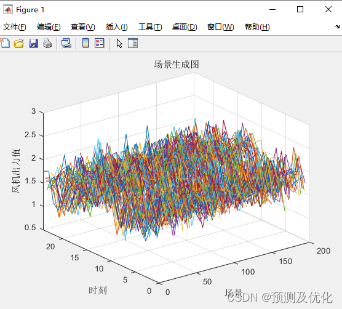
Task: Click the MATLAB logo in the title bar
Action: point(8,9)
